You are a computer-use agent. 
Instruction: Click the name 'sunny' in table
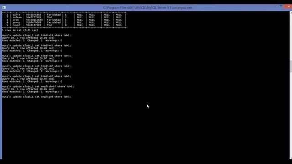[16, 22]
